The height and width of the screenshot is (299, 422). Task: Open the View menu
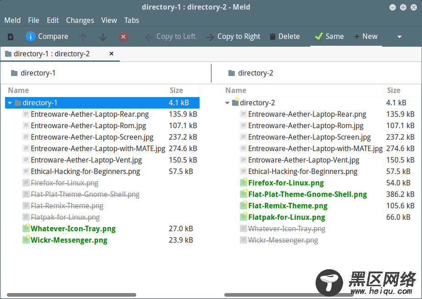click(109, 21)
